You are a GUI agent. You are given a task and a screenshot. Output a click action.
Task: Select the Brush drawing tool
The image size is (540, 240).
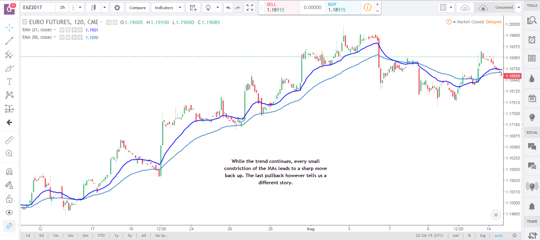(9, 68)
